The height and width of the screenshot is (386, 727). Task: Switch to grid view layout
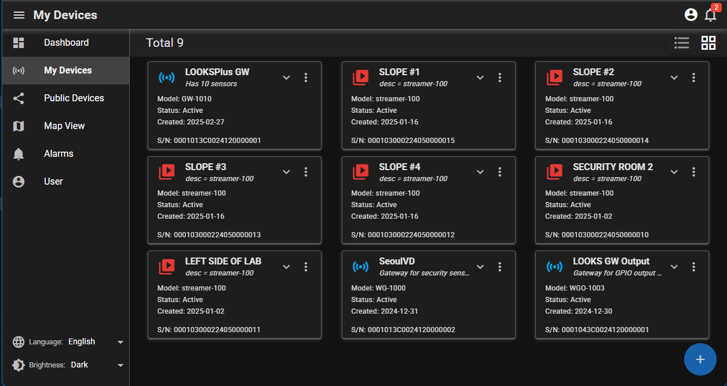[708, 43]
